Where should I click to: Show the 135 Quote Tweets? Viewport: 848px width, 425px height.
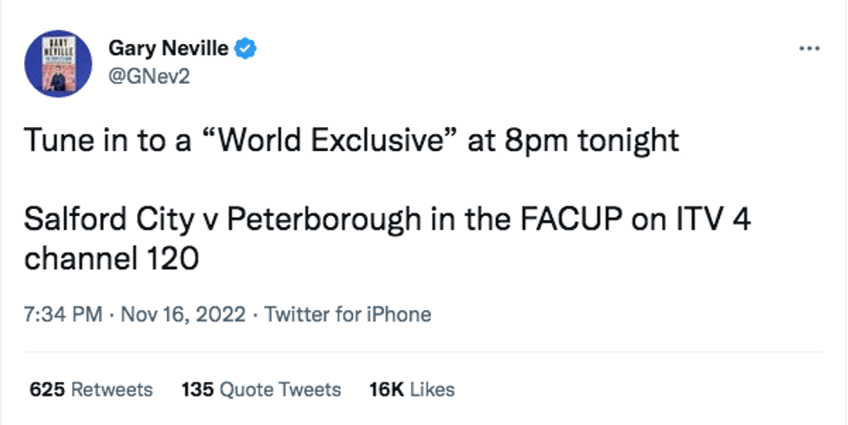[x=260, y=390]
